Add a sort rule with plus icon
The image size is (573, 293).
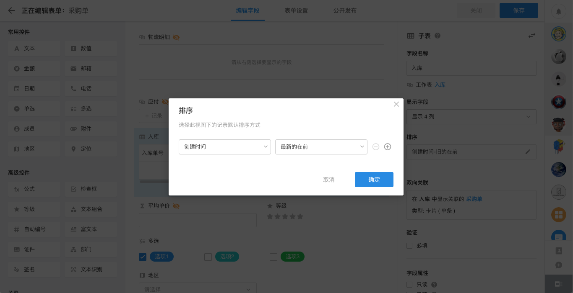pyautogui.click(x=388, y=147)
